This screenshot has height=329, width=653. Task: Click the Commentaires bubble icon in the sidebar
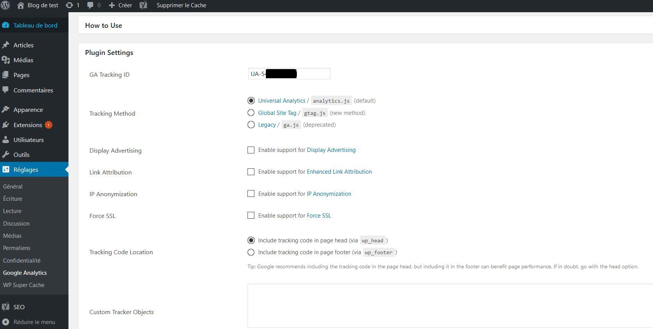pyautogui.click(x=6, y=90)
